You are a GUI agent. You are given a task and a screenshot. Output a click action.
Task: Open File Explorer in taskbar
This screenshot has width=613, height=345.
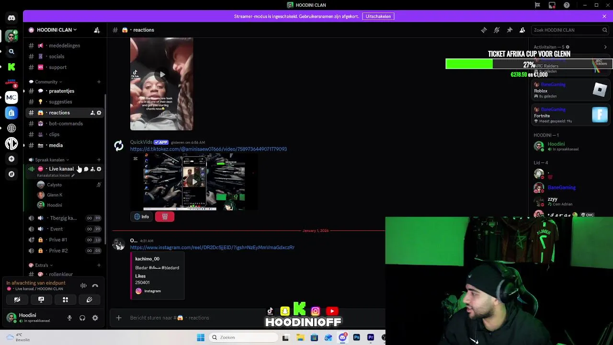(300, 337)
